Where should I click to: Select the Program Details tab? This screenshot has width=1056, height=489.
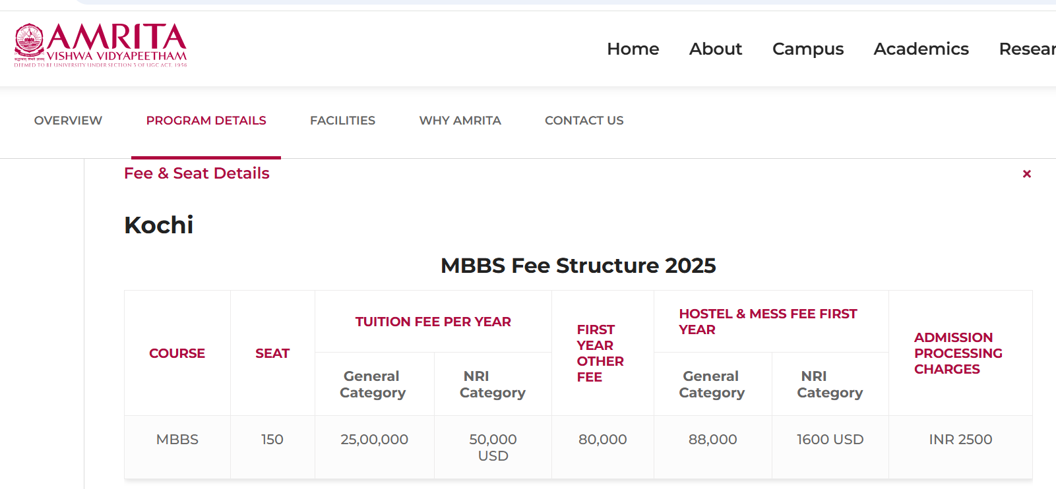(206, 121)
